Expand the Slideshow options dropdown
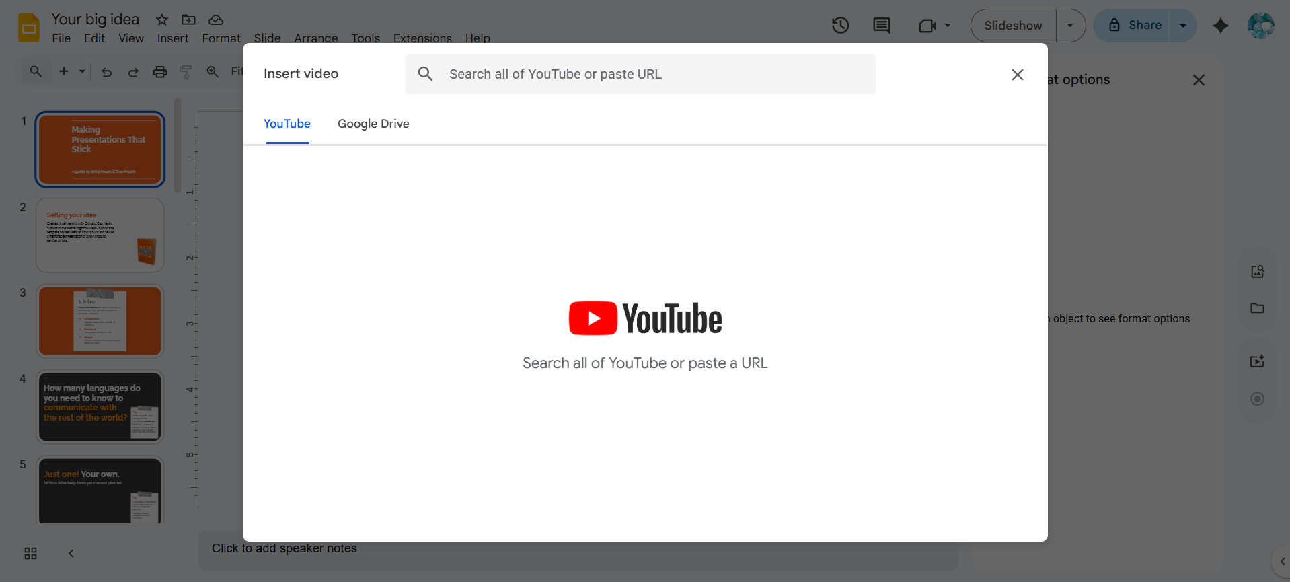 [1071, 26]
